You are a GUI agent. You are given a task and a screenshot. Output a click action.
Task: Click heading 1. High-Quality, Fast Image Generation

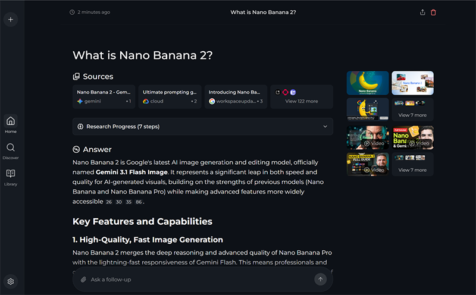(x=148, y=240)
